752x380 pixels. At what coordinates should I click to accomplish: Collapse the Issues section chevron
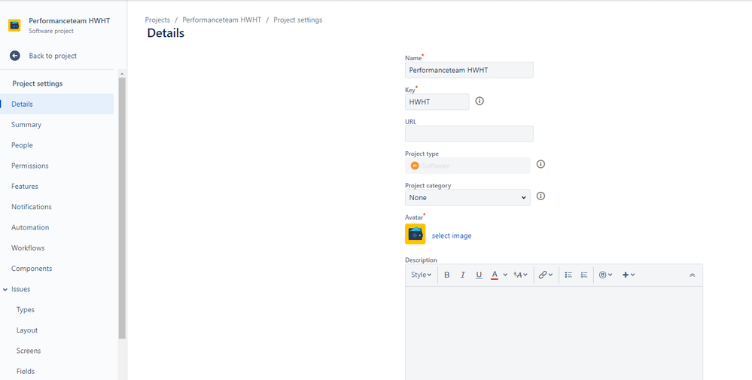click(5, 290)
